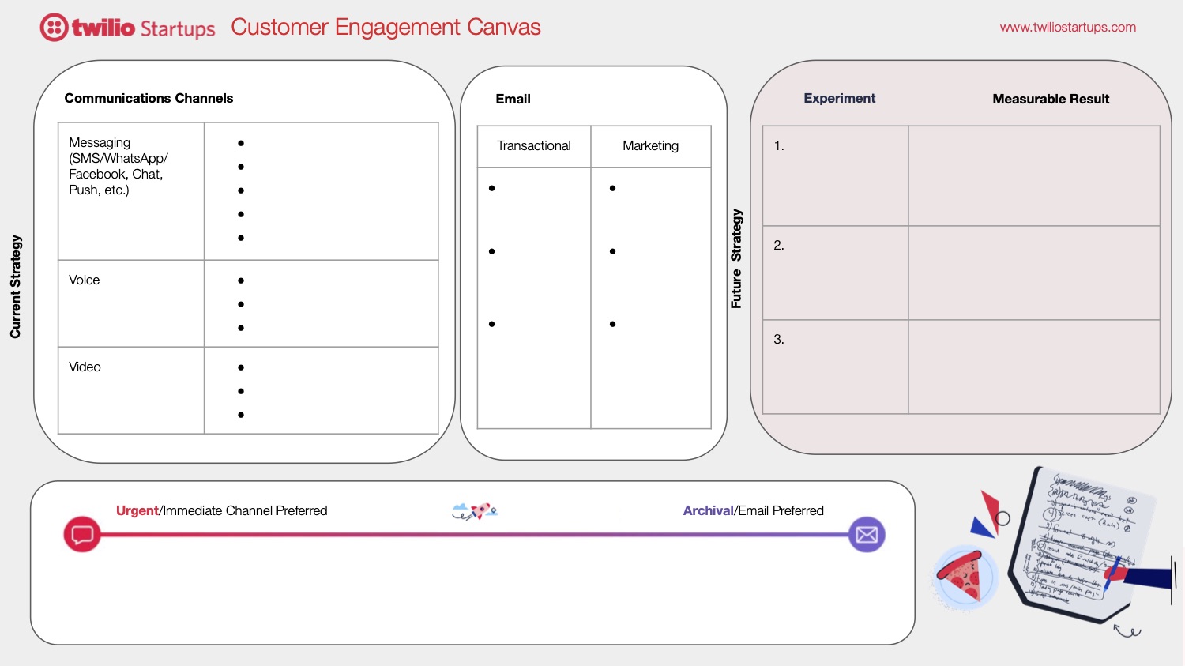
Task: Click the Current Strategy vertical label
Action: (15, 287)
